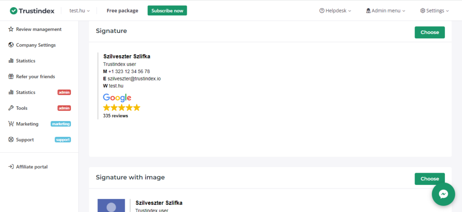This screenshot has height=212, width=462.
Task: Go to the first Statistics sidebar item
Action: pos(25,61)
